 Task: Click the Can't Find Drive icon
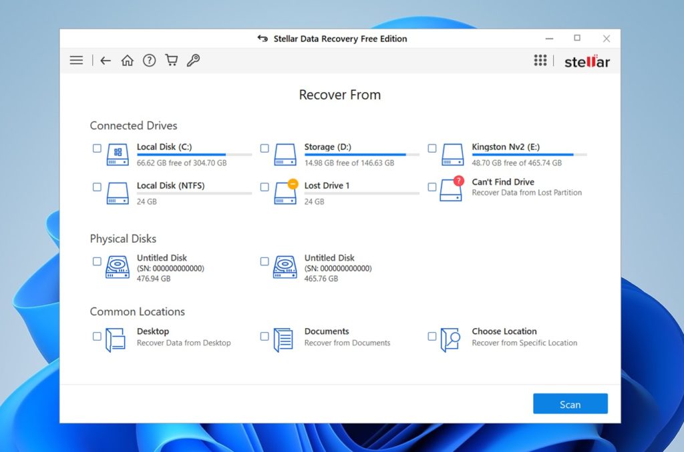click(x=452, y=189)
